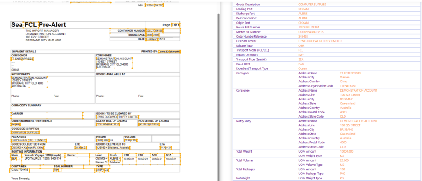Click highlighted volume 25.000 M3 in document

[131, 140]
